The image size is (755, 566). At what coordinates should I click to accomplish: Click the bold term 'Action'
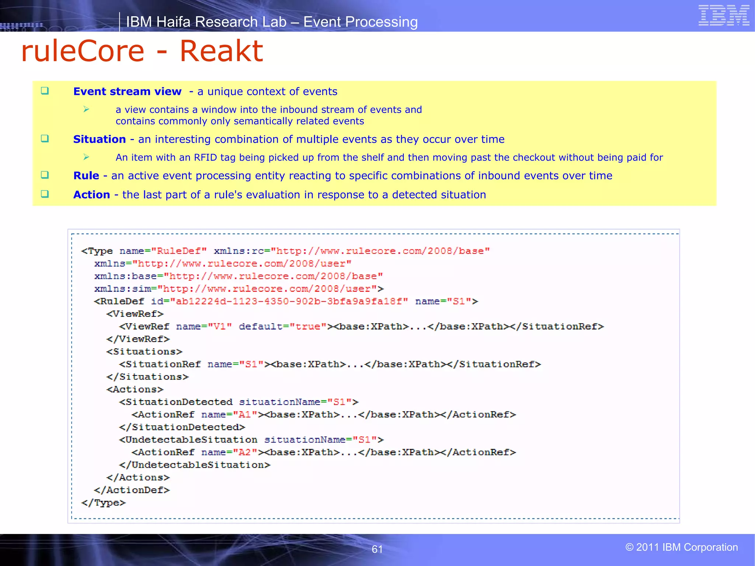click(x=92, y=195)
